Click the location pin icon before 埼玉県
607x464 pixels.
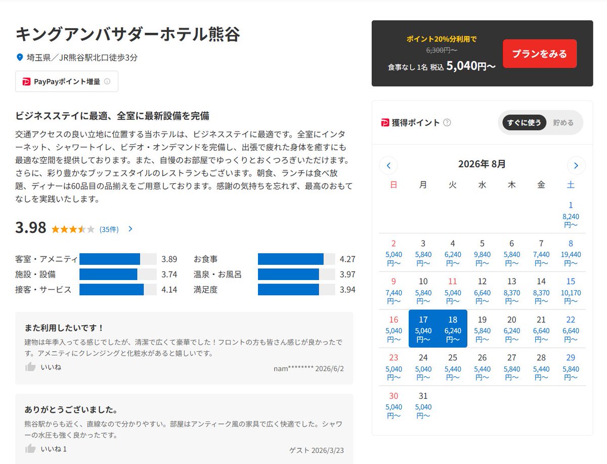(x=20, y=58)
